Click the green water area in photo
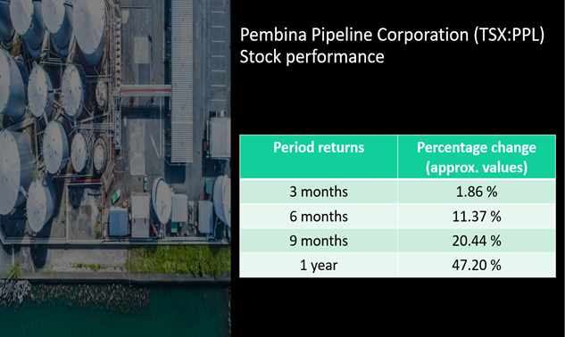Screen dimensions: 565x337 pyautogui.click(x=115, y=309)
